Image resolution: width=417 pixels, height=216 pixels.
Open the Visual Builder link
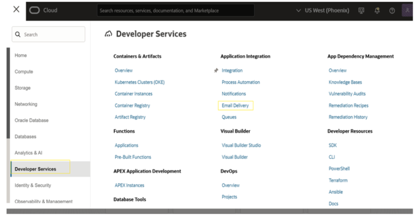[x=235, y=157]
